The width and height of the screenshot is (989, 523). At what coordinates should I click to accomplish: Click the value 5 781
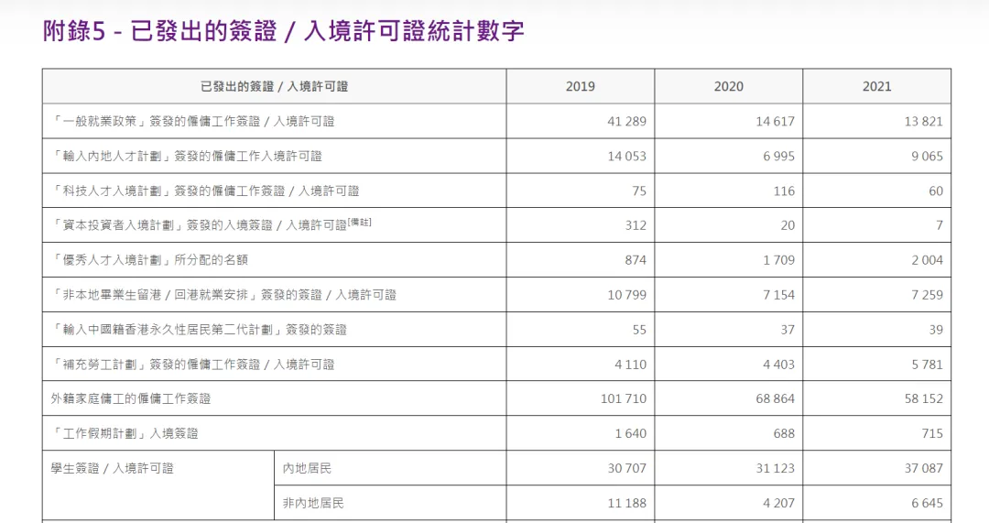pyautogui.click(x=927, y=364)
